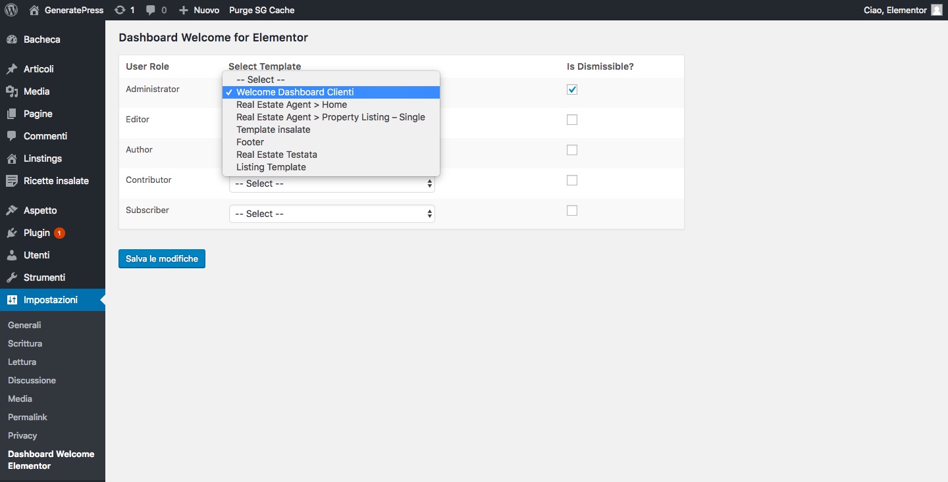948x482 pixels.
Task: Click the Impostazioni settings icon
Action: coord(12,300)
